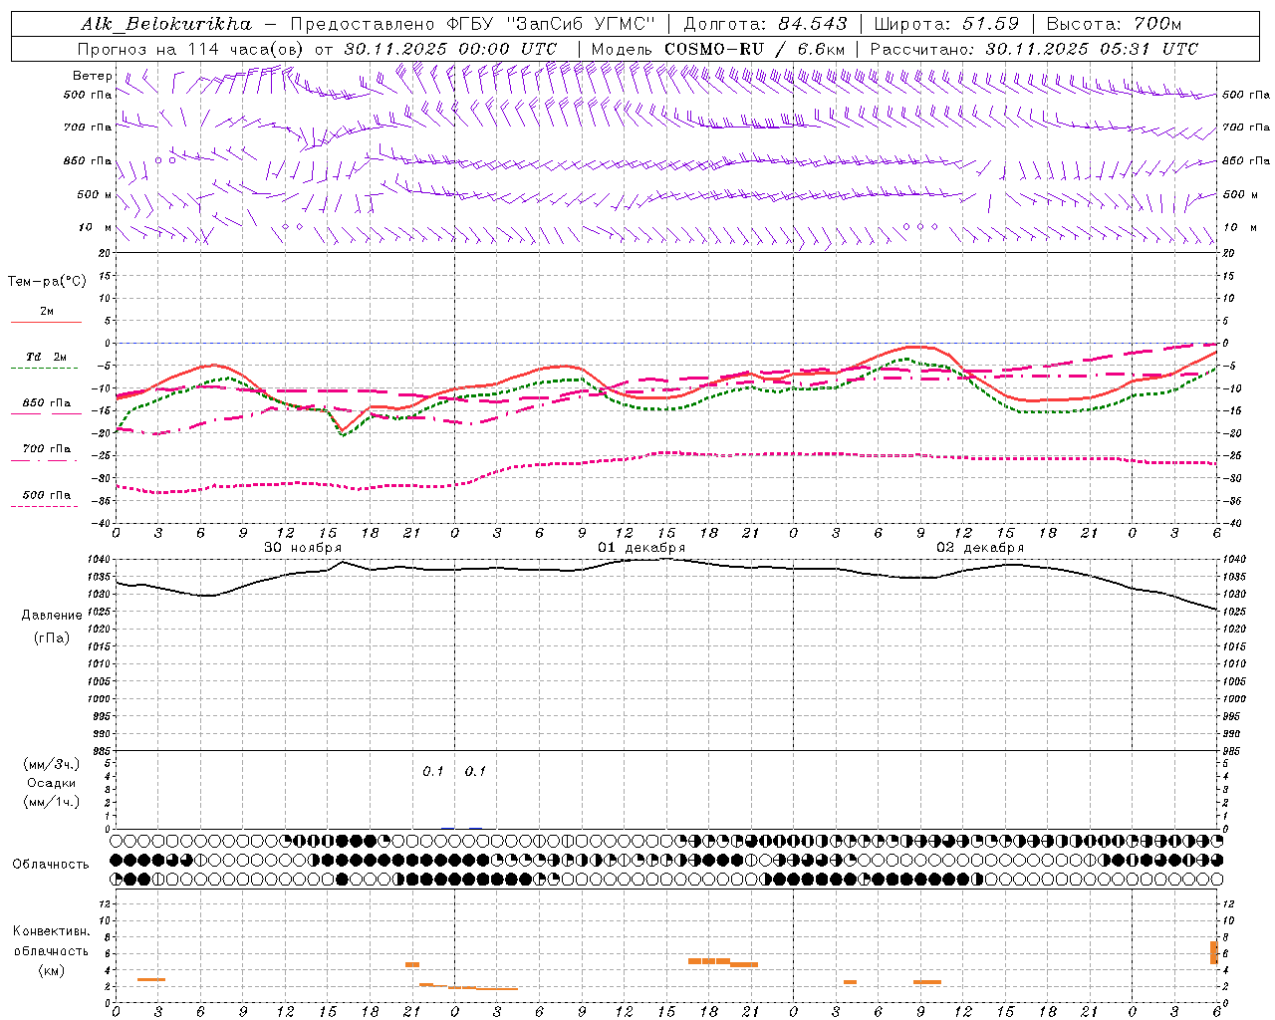Click the Модель COSMO-RU / 6.6км label
The width and height of the screenshot is (1275, 1020).
pyautogui.click(x=718, y=49)
